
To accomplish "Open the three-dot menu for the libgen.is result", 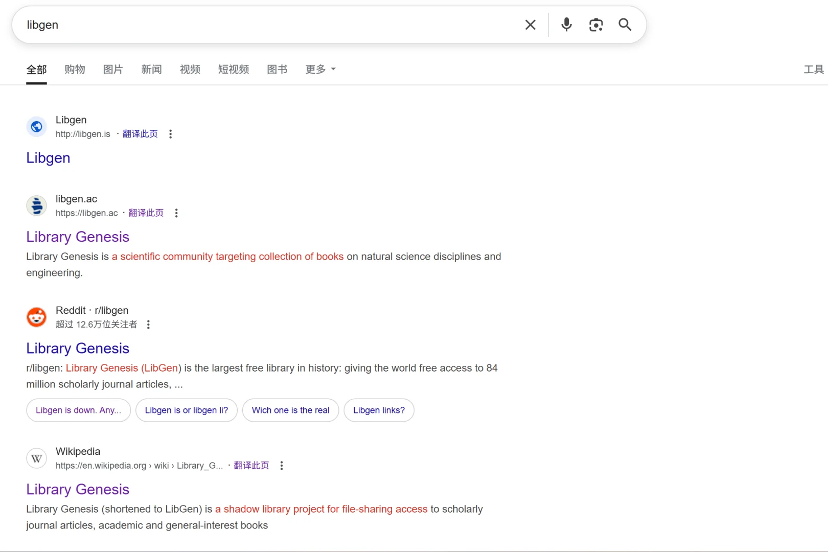I will click(x=170, y=134).
